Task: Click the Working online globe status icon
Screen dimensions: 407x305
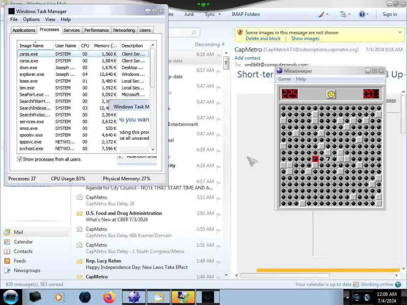Action: (x=398, y=284)
